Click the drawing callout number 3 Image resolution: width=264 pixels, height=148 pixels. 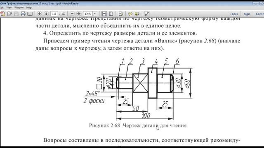143,61
